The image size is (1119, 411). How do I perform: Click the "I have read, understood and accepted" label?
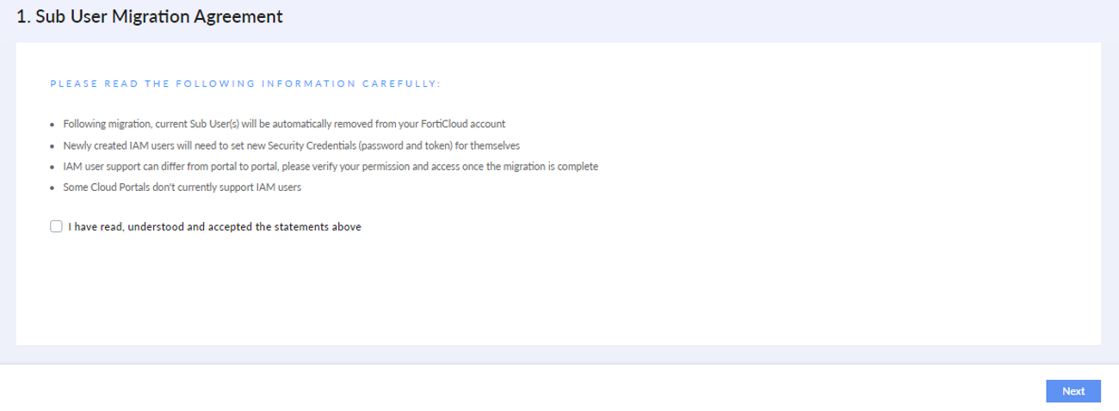[214, 227]
